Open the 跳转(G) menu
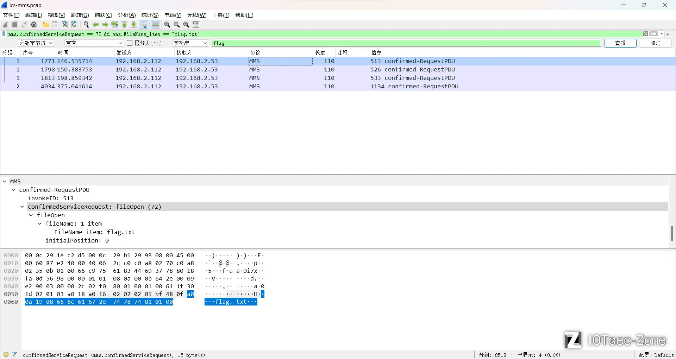This screenshot has height=359, width=676. click(x=80, y=15)
